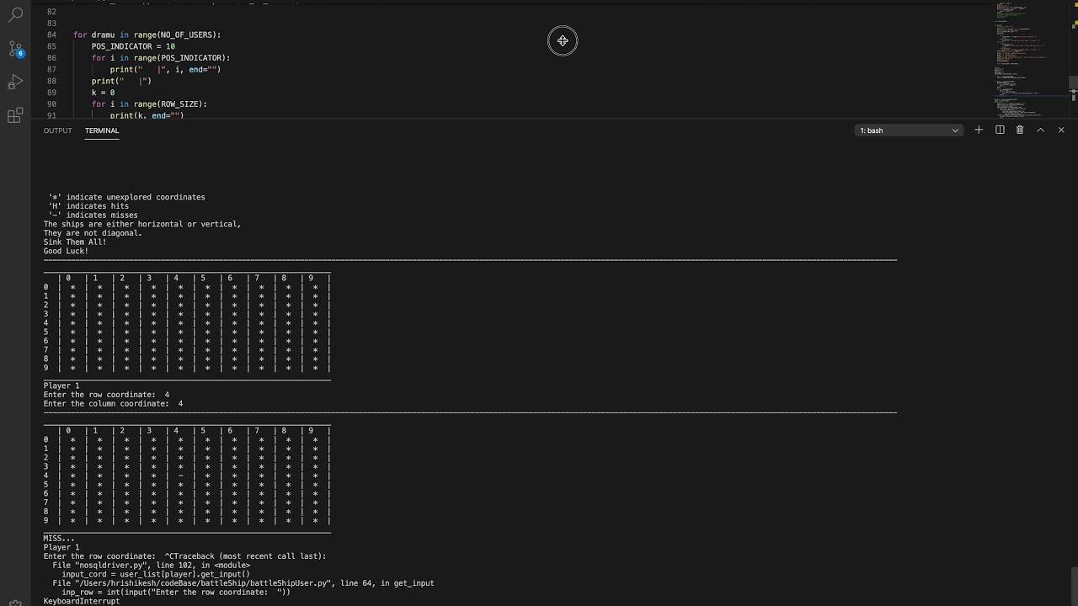Screen dimensions: 1078x606
Task: Open Source Control with 6 pending changes
Action: [x=15, y=49]
